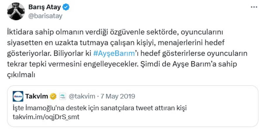Viewport: 262px width, 132px height.
Task: Follow the takvim.im/oqjDrS_smt link
Action: [x=46, y=117]
